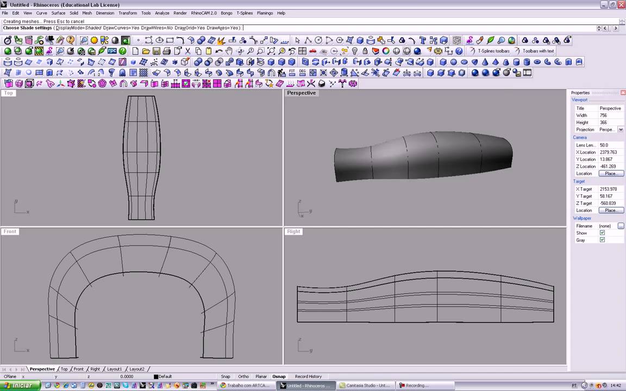Select the Rectangle drawing tool
This screenshot has width=626, height=391.
[x=170, y=40]
